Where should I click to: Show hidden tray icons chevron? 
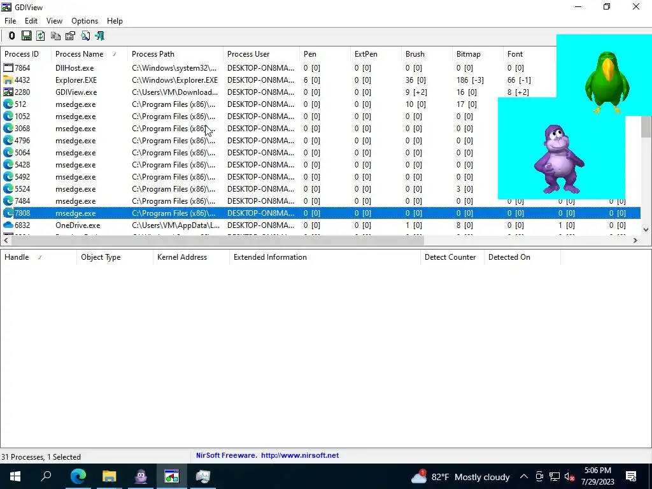[x=524, y=476]
